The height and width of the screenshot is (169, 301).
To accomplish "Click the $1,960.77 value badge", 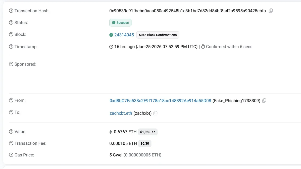I will pyautogui.click(x=147, y=132).
